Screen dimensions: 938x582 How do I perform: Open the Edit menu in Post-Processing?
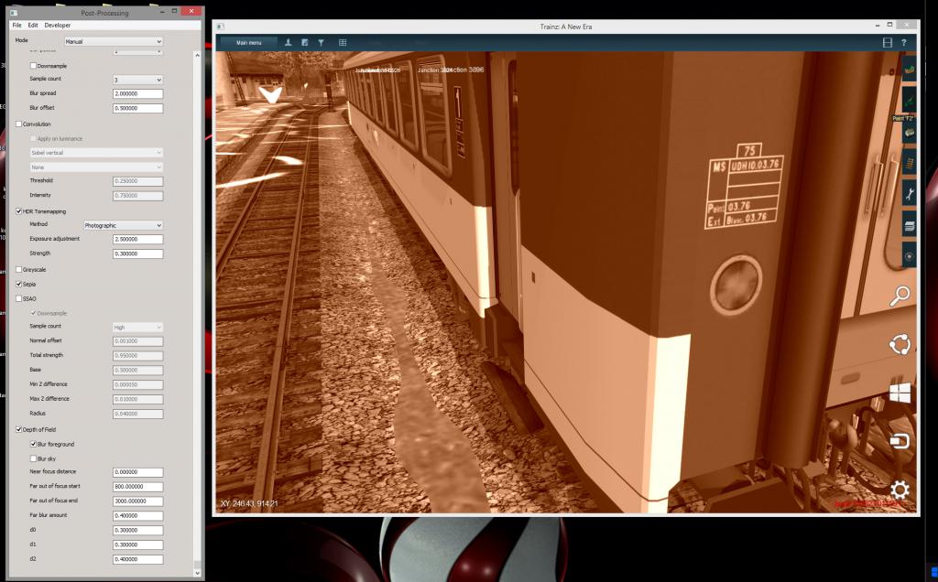tap(33, 25)
